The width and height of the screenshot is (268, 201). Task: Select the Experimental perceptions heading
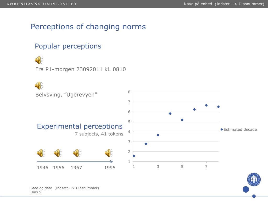80,126
